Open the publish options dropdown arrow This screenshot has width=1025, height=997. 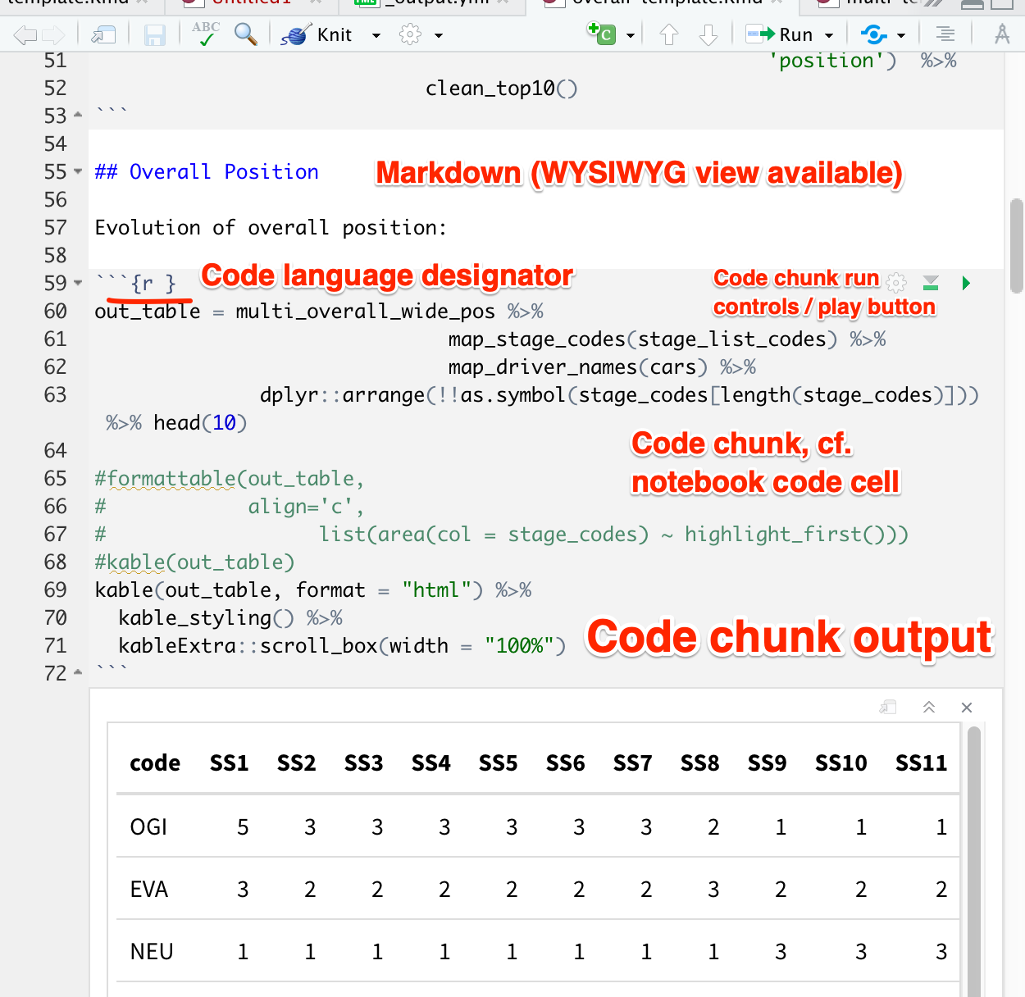(x=901, y=35)
